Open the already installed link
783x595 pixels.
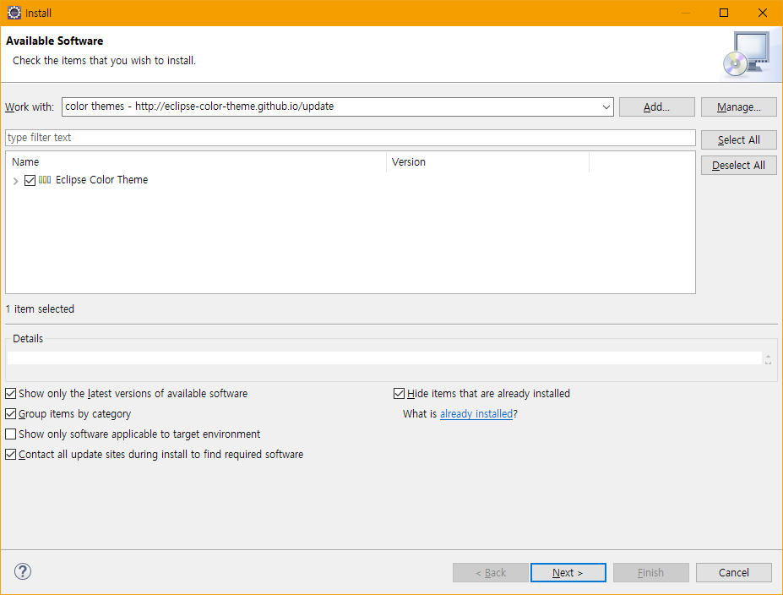476,413
